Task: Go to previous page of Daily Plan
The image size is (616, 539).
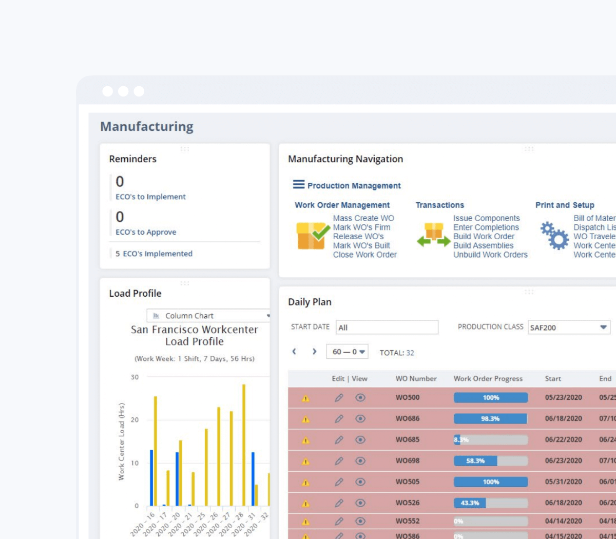Action: click(x=294, y=352)
